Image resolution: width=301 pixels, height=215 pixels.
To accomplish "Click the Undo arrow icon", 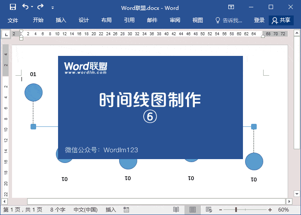I will (25, 7).
